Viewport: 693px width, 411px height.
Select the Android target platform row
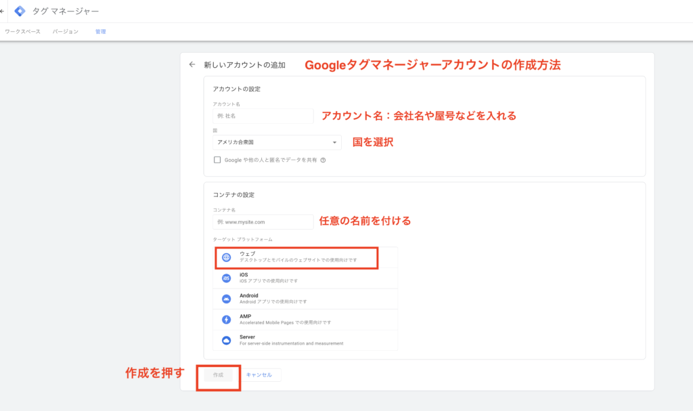(305, 299)
